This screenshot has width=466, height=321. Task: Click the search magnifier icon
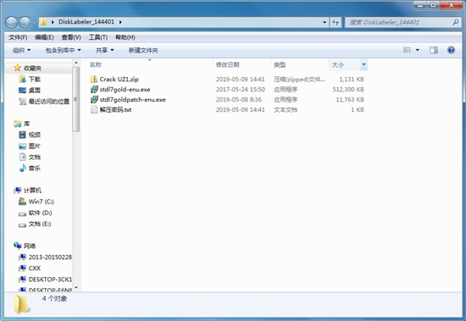point(455,22)
